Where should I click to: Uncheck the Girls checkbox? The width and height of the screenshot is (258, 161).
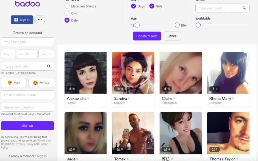pos(152,6)
